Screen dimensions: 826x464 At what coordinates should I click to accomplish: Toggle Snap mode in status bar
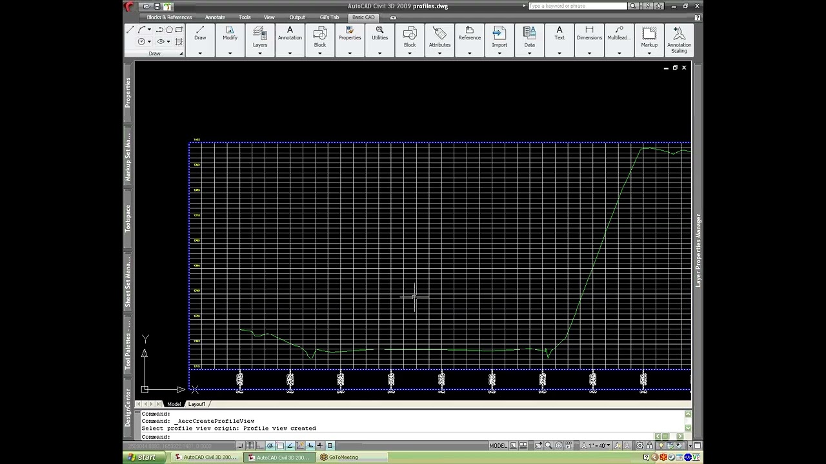[x=239, y=445]
